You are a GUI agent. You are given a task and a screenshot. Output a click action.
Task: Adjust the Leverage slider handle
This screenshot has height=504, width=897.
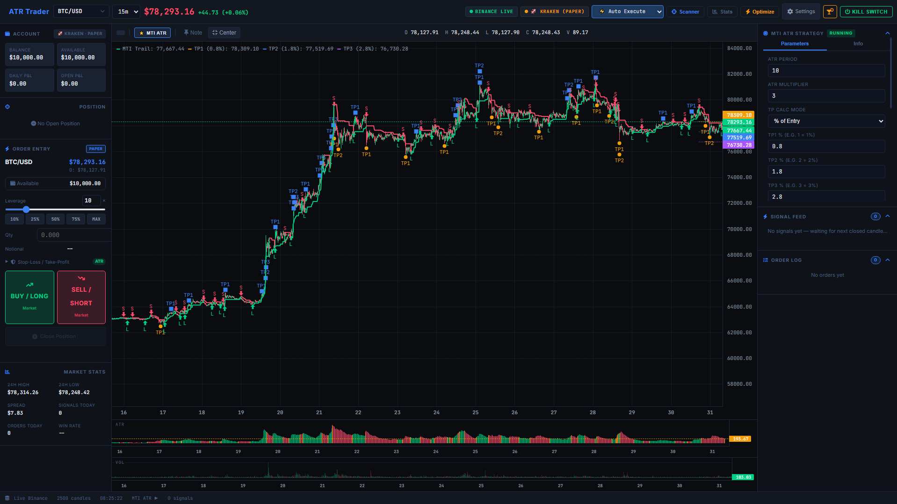pyautogui.click(x=26, y=209)
